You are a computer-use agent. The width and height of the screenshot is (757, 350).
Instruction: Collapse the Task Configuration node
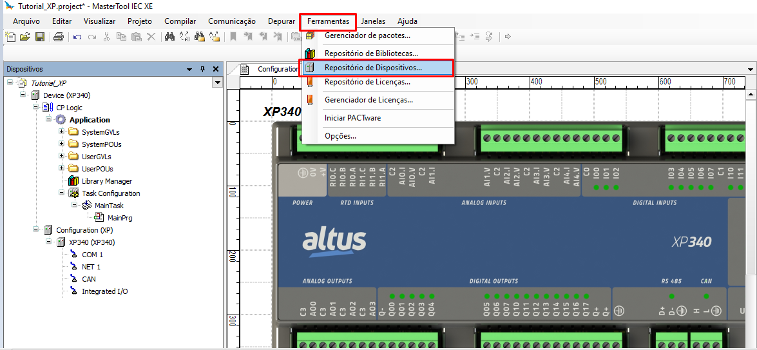click(62, 193)
